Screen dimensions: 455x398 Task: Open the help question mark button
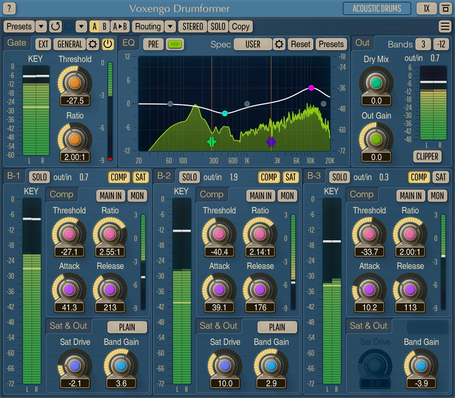pos(9,8)
